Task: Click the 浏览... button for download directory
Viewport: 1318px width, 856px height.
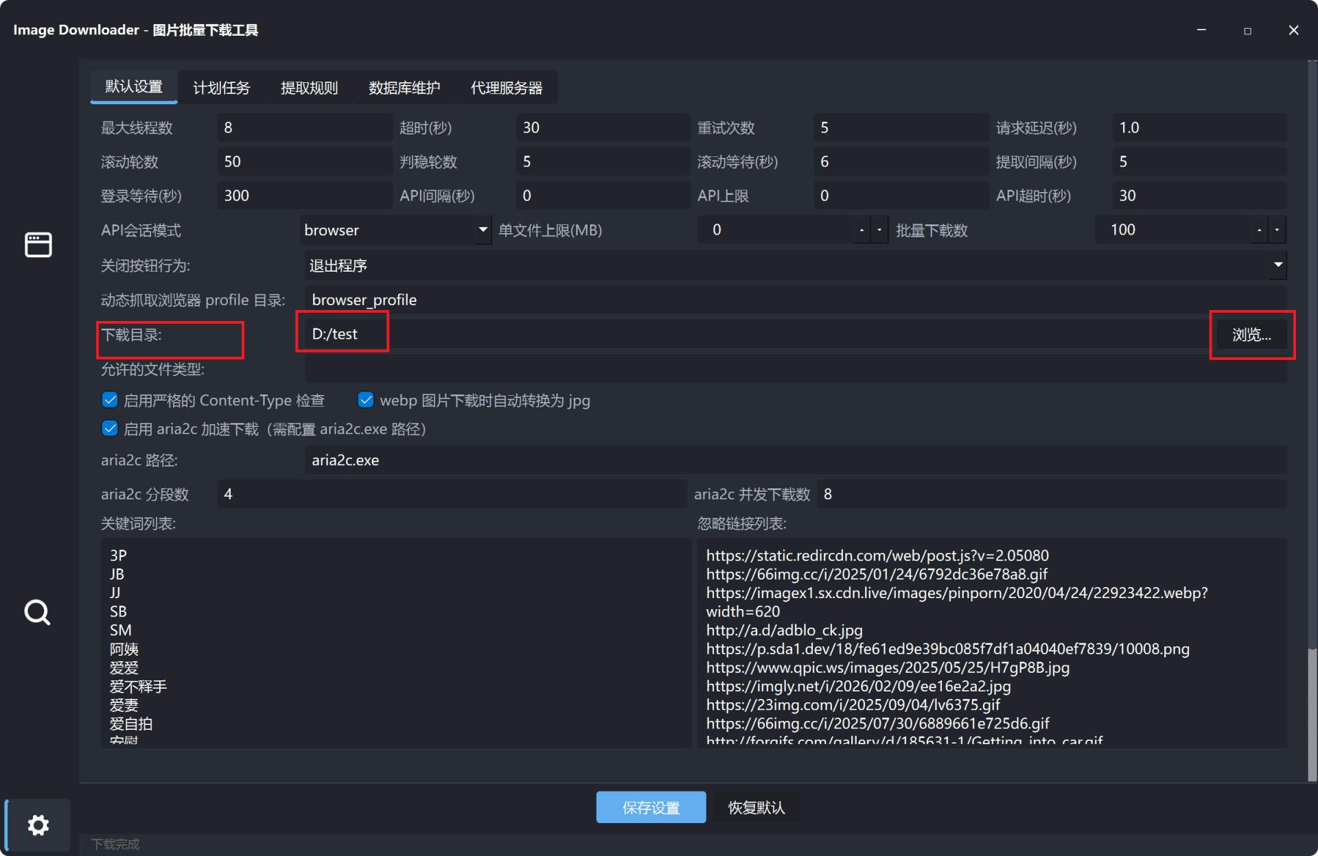Action: [x=1251, y=335]
